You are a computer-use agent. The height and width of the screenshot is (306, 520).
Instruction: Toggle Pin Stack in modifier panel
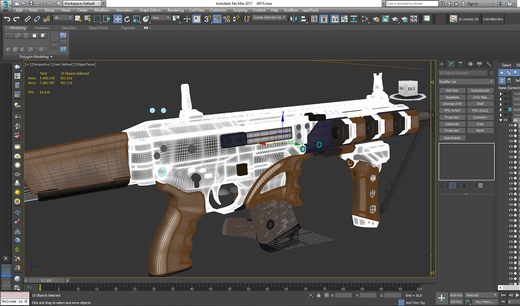[442, 185]
